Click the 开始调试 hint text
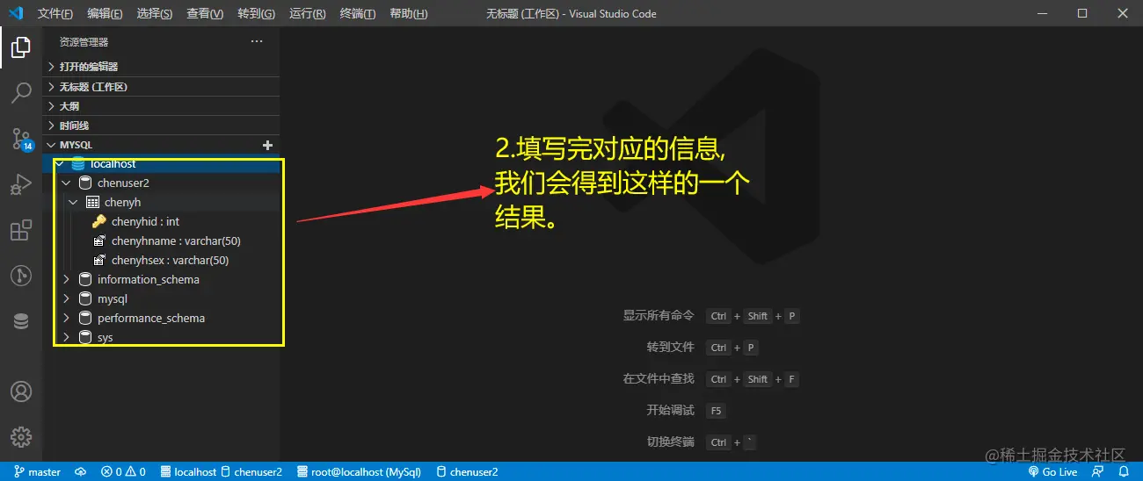Viewport: 1143px width, 481px height. 670,411
